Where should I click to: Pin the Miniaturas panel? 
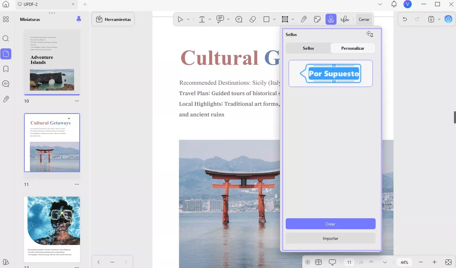(x=79, y=19)
